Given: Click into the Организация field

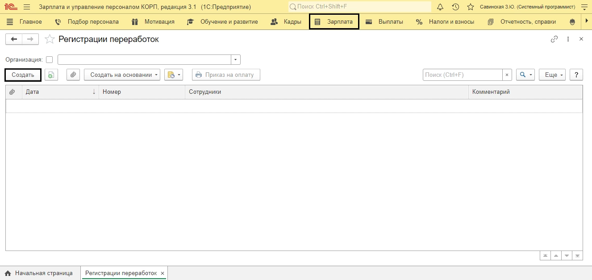Looking at the screenshot, I should pos(144,60).
